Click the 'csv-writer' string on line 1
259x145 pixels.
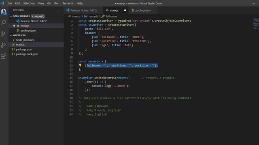point(141,21)
